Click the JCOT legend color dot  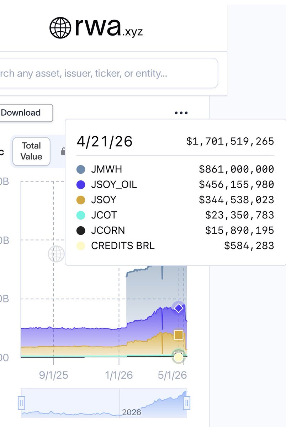pyautogui.click(x=81, y=215)
